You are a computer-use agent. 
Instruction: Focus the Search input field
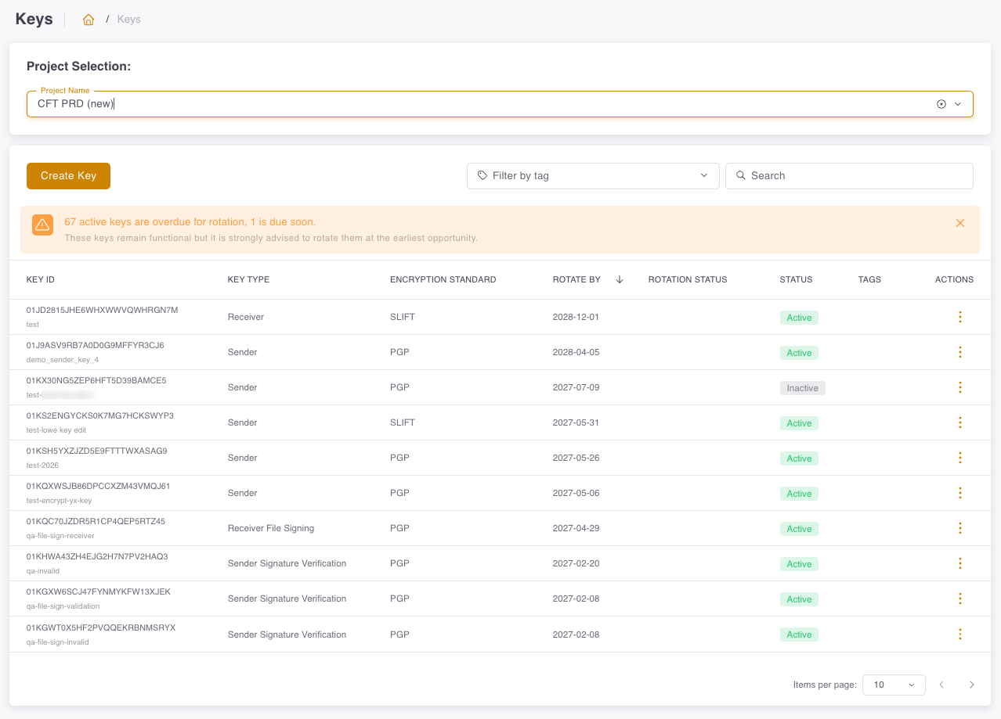849,176
